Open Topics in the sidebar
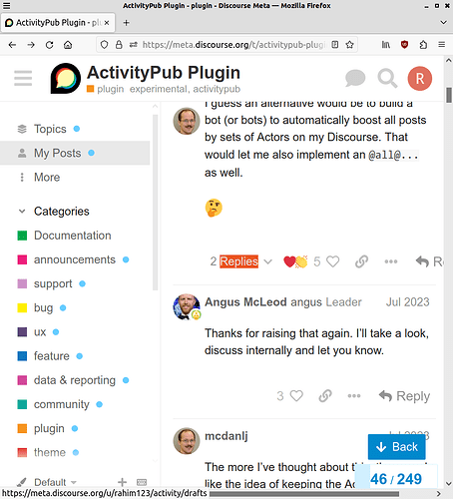453x499 pixels. [50, 129]
